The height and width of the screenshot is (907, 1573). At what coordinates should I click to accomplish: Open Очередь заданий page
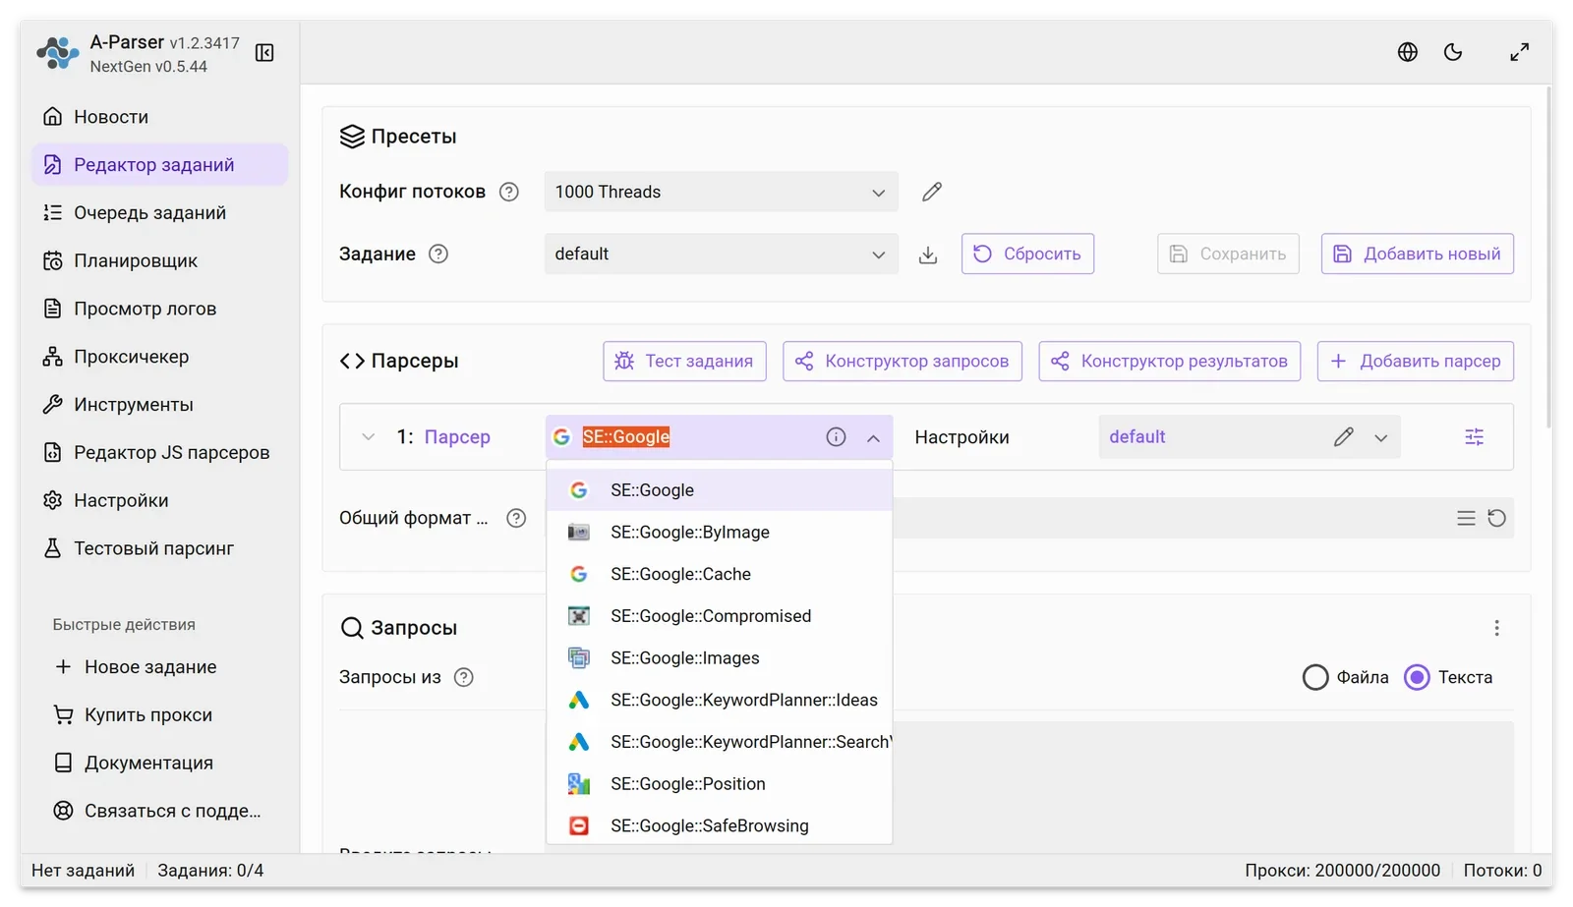160,213
